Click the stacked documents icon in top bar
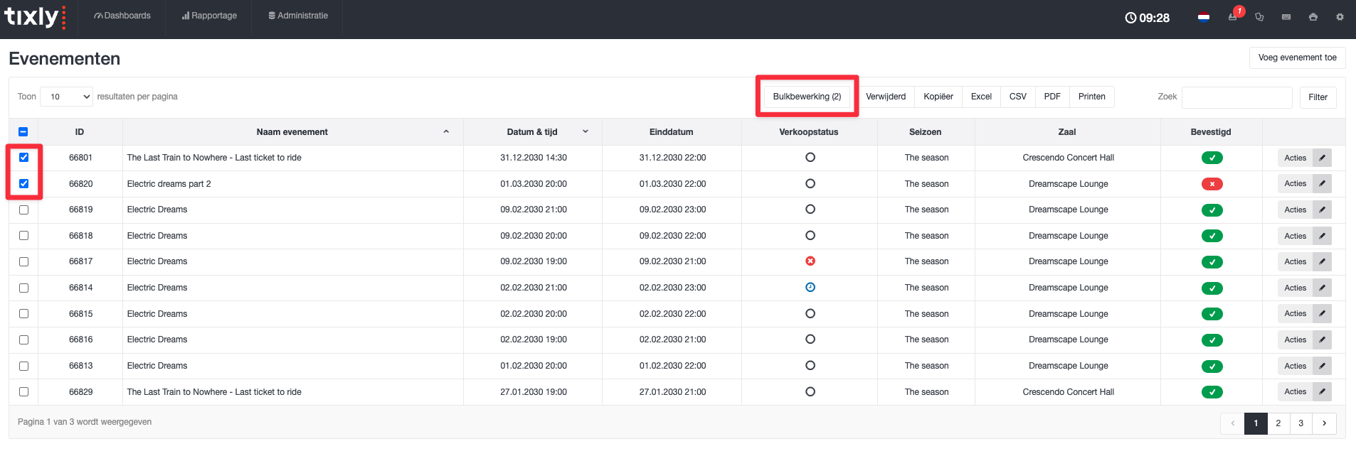Image resolution: width=1356 pixels, height=456 pixels. coord(1259,17)
